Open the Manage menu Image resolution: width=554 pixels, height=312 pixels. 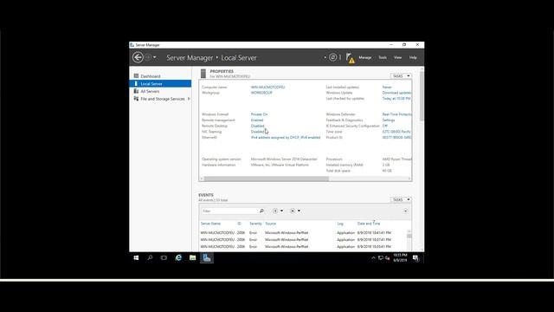(365, 57)
